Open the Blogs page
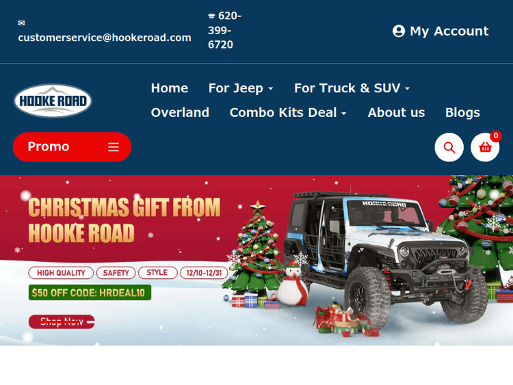 (x=462, y=113)
